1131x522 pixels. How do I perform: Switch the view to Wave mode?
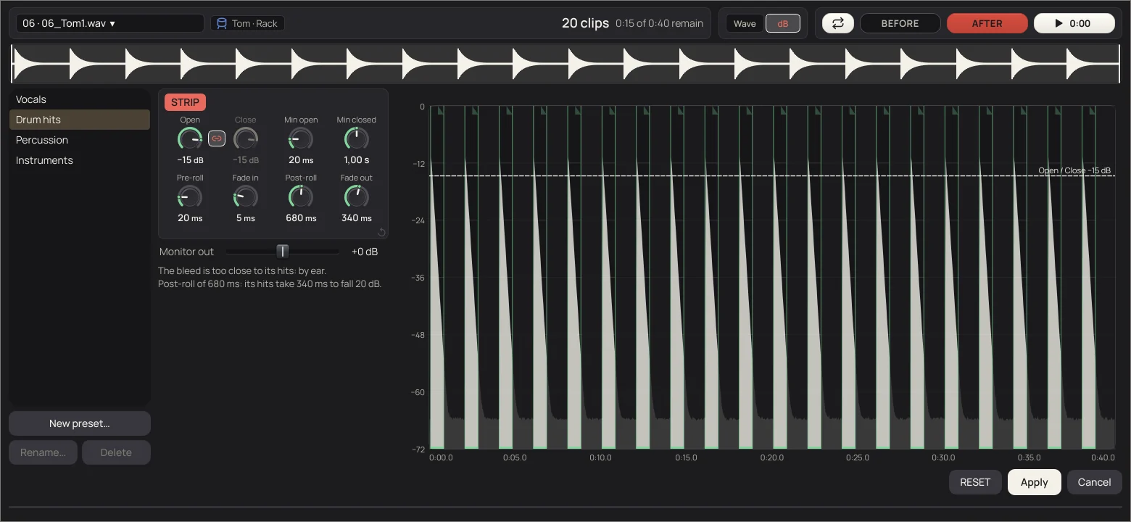click(745, 23)
